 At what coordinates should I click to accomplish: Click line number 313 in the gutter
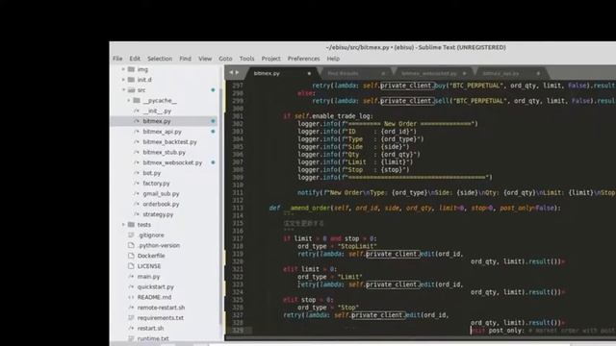[238, 208]
